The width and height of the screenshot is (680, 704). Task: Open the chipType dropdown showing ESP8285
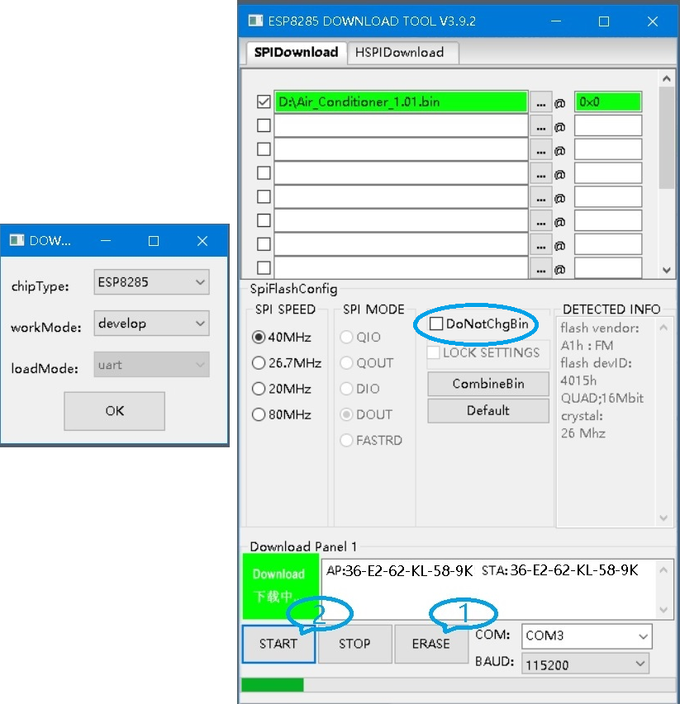coord(151,282)
